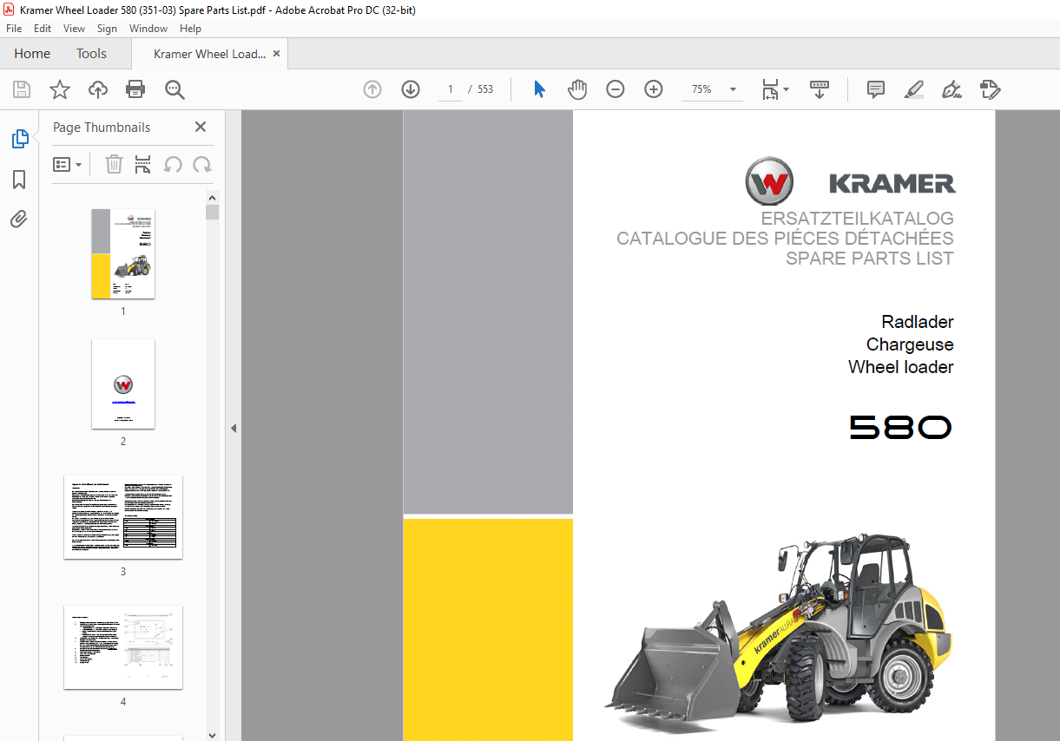This screenshot has height=741, width=1060.
Task: Open the find text search tool
Action: click(x=174, y=89)
